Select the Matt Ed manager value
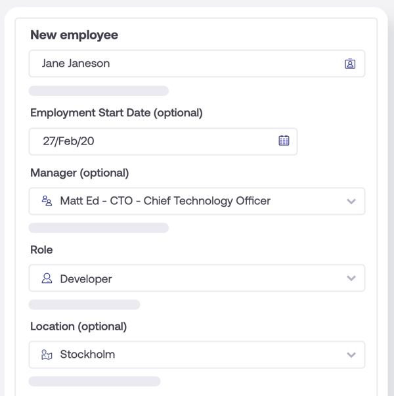Image resolution: width=394 pixels, height=396 pixels. click(165, 201)
